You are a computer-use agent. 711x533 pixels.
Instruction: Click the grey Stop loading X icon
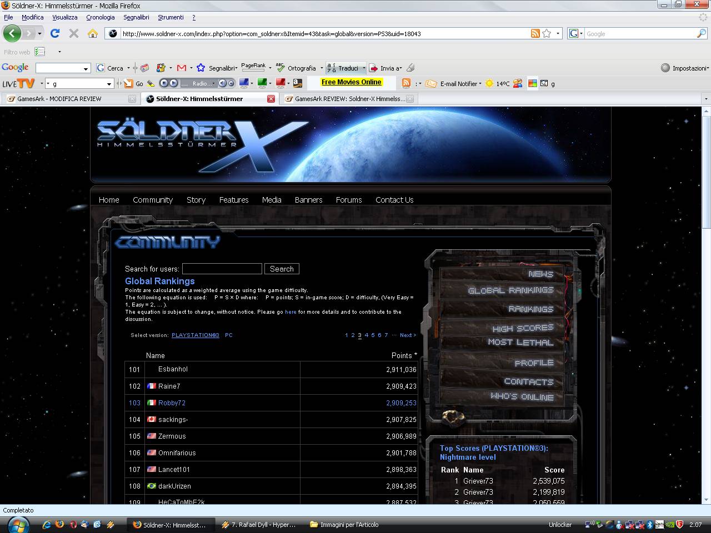click(73, 33)
